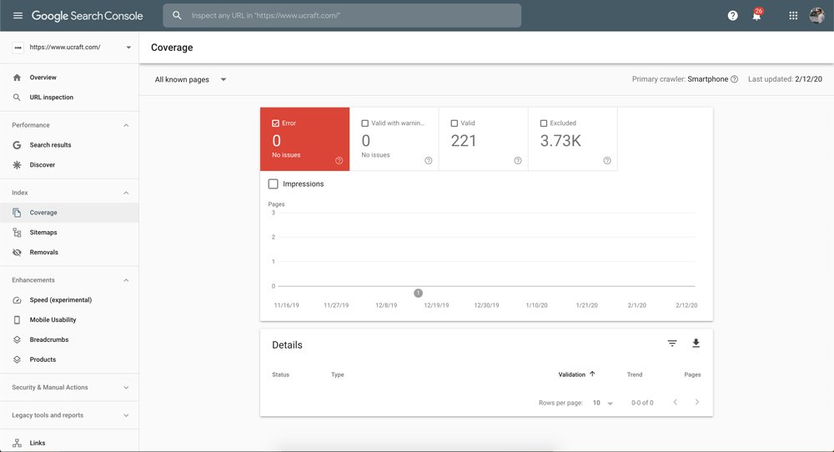Viewport: 834px width, 452px height.
Task: Go to previous page of Details rows
Action: [x=675, y=402]
